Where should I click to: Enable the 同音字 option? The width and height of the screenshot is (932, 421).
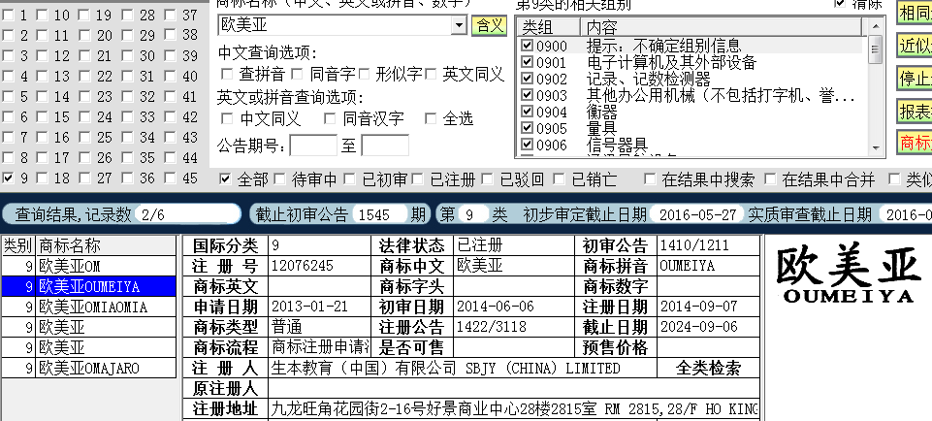[x=297, y=75]
